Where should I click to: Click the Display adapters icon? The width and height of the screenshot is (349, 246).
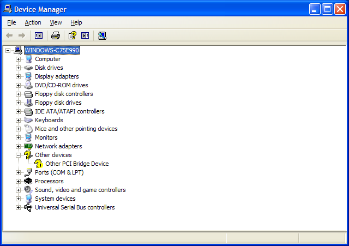(28, 76)
